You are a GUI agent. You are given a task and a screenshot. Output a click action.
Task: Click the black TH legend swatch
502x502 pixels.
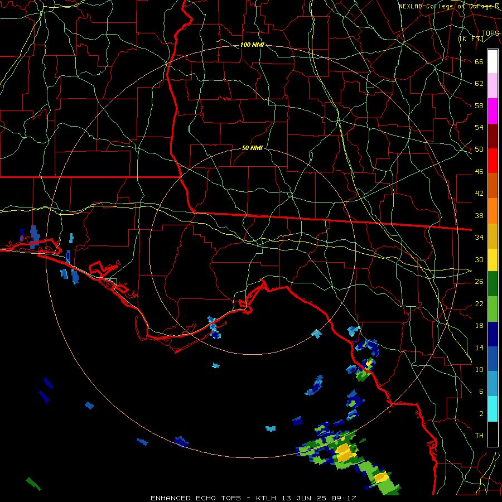point(493,434)
